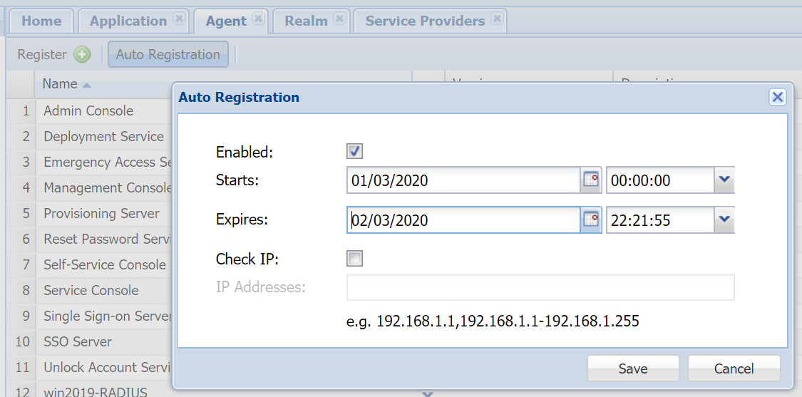This screenshot has width=802, height=397.
Task: Sort by the Name column header
Action: coord(61,84)
